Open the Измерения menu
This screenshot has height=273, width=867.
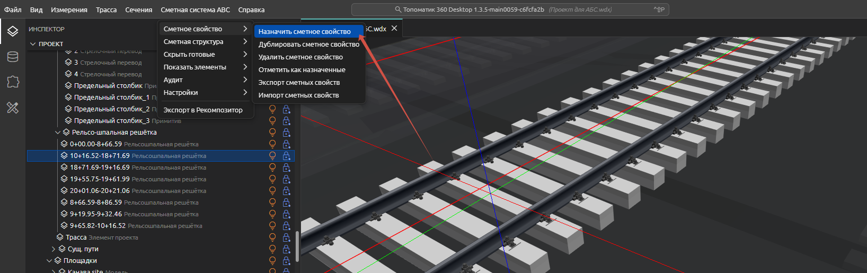pyautogui.click(x=69, y=10)
